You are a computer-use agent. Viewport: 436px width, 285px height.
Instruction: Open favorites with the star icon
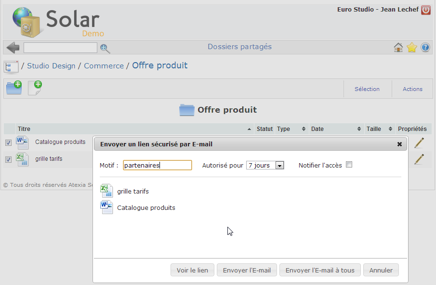pyautogui.click(x=411, y=47)
